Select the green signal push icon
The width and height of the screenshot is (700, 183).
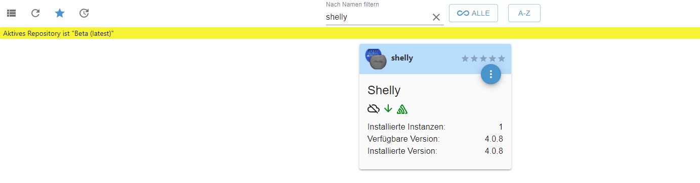pos(402,108)
